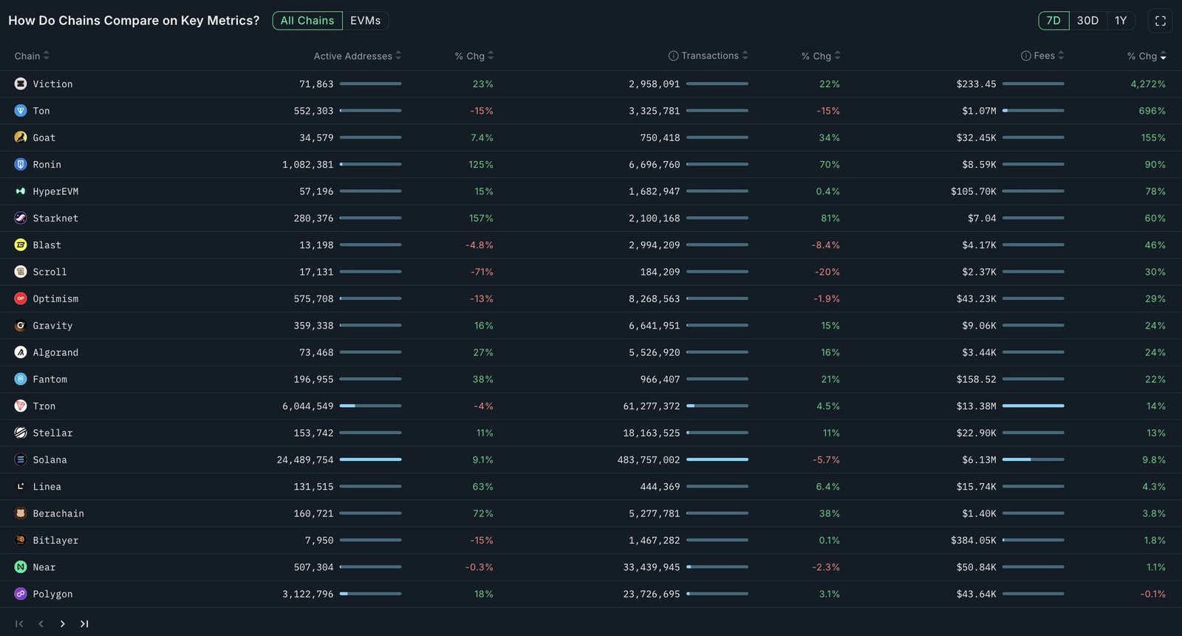
Task: Click the Ronin chain logo icon
Action: (21, 165)
